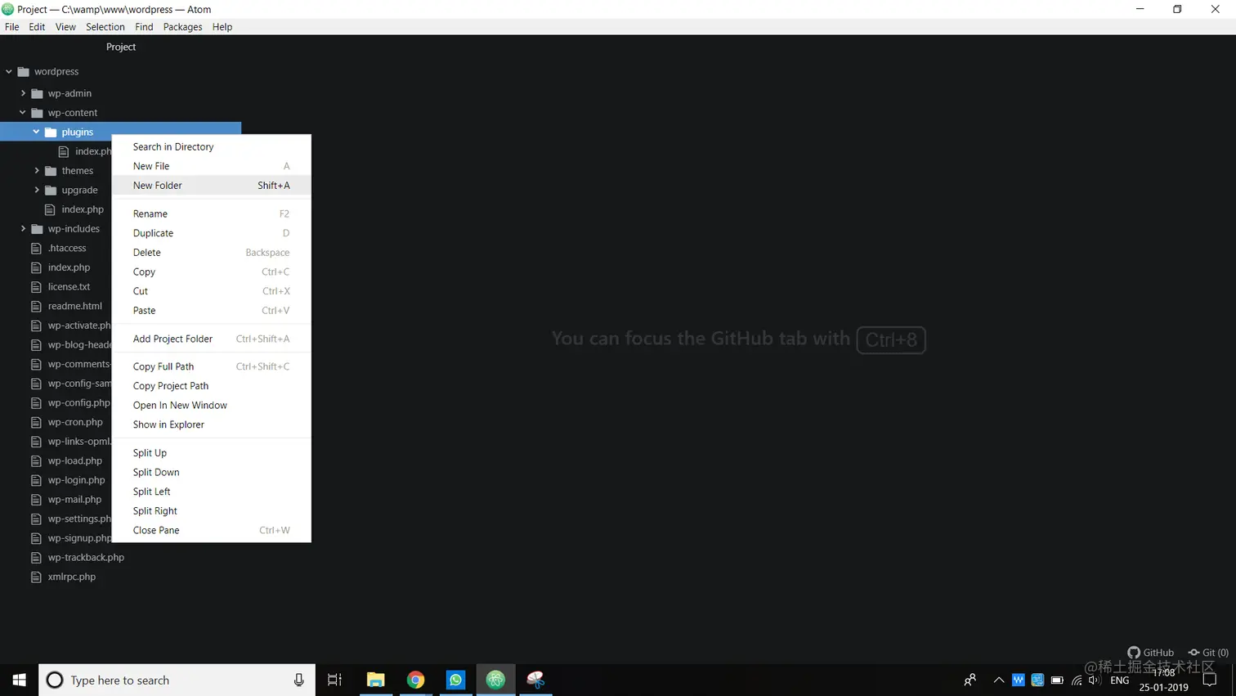The height and width of the screenshot is (696, 1236).
Task: Choose Delete from context menu
Action: click(x=211, y=253)
